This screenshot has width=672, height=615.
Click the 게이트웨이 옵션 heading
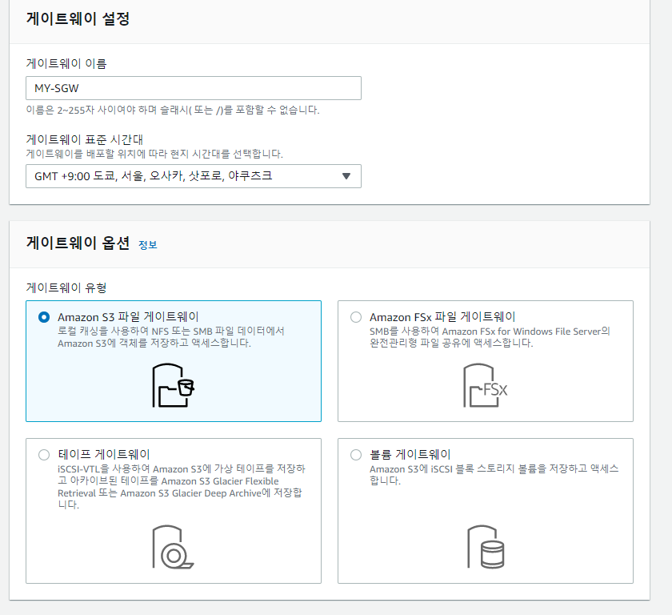click(78, 243)
